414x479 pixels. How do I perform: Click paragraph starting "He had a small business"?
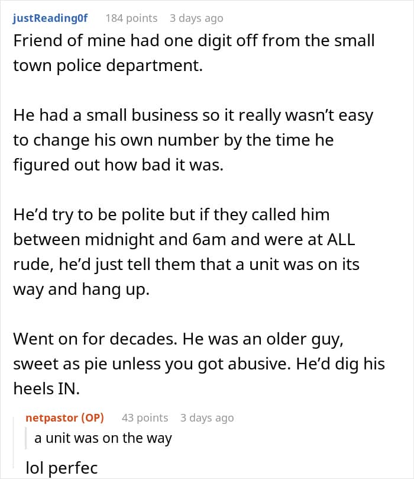pyautogui.click(x=193, y=140)
